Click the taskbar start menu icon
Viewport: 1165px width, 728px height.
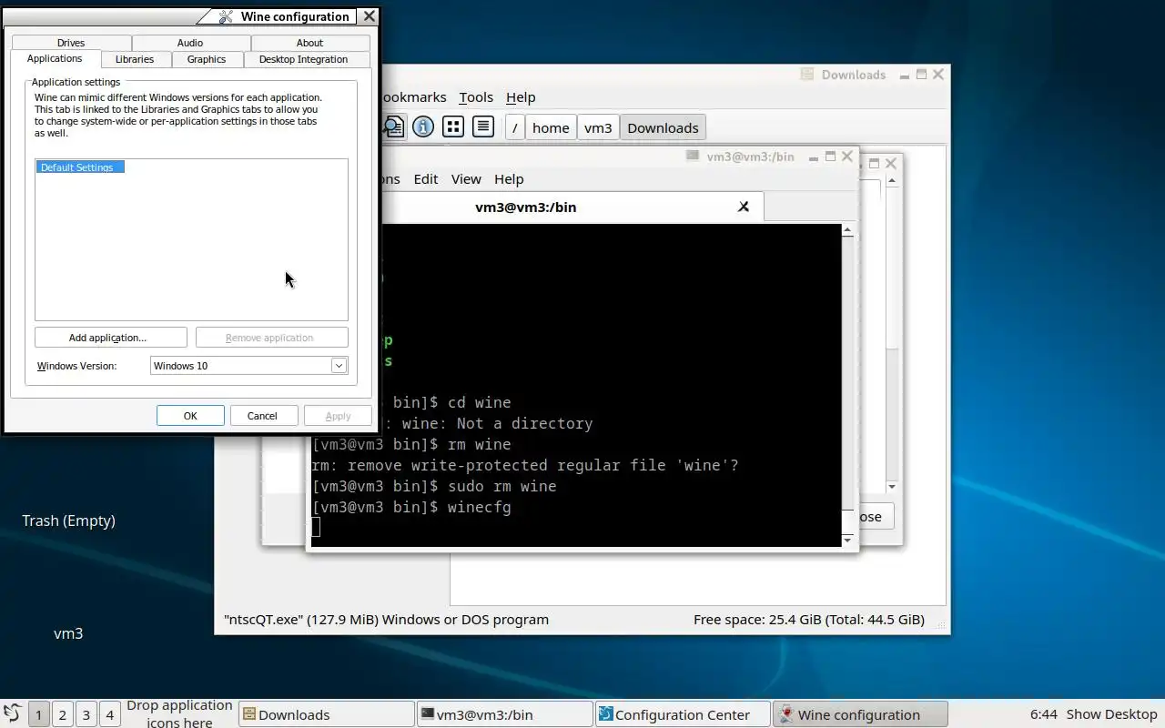[x=12, y=713]
